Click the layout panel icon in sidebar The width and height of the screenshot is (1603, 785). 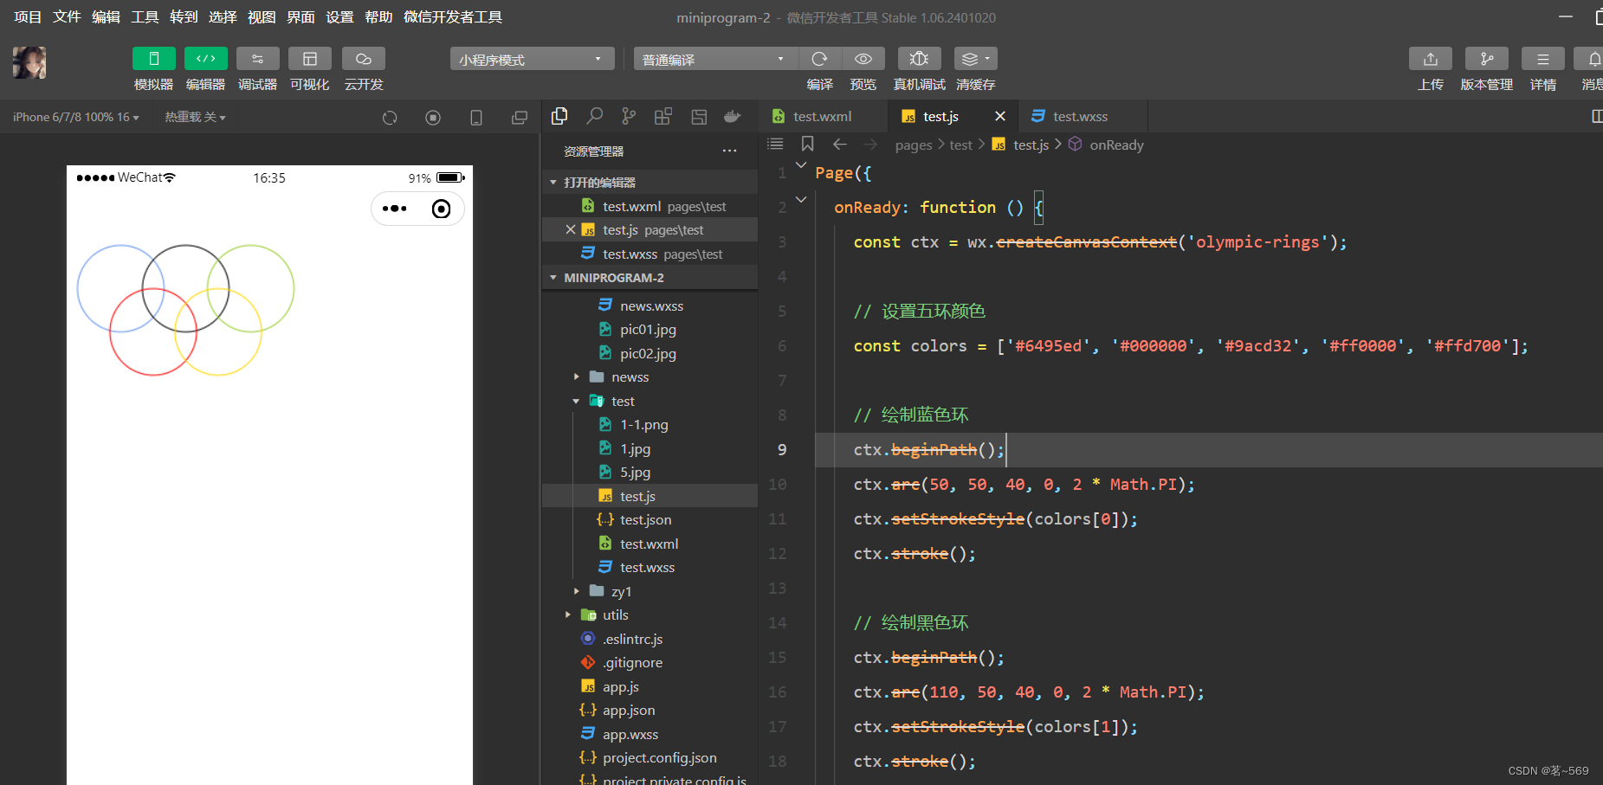click(699, 116)
